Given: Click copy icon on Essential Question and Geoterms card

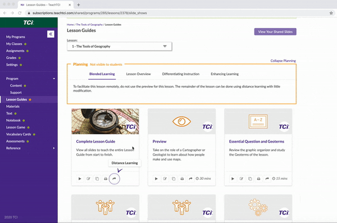Looking at the screenshot, I should point(250,179).
